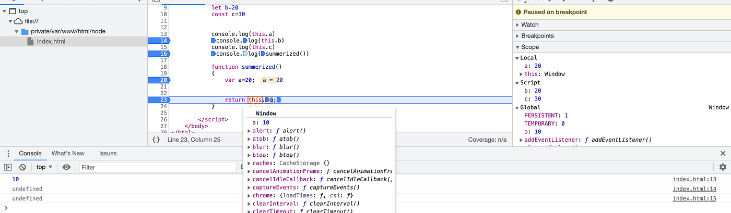The height and width of the screenshot is (213, 731).
Task: Open live expression eye icon
Action: pos(66,167)
